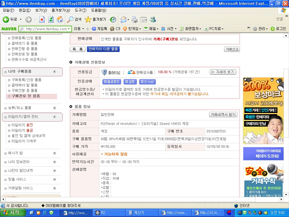Expand the 메시지 함 sidebar section
Viewport: 289px width, 217px height.
(x=54, y=153)
